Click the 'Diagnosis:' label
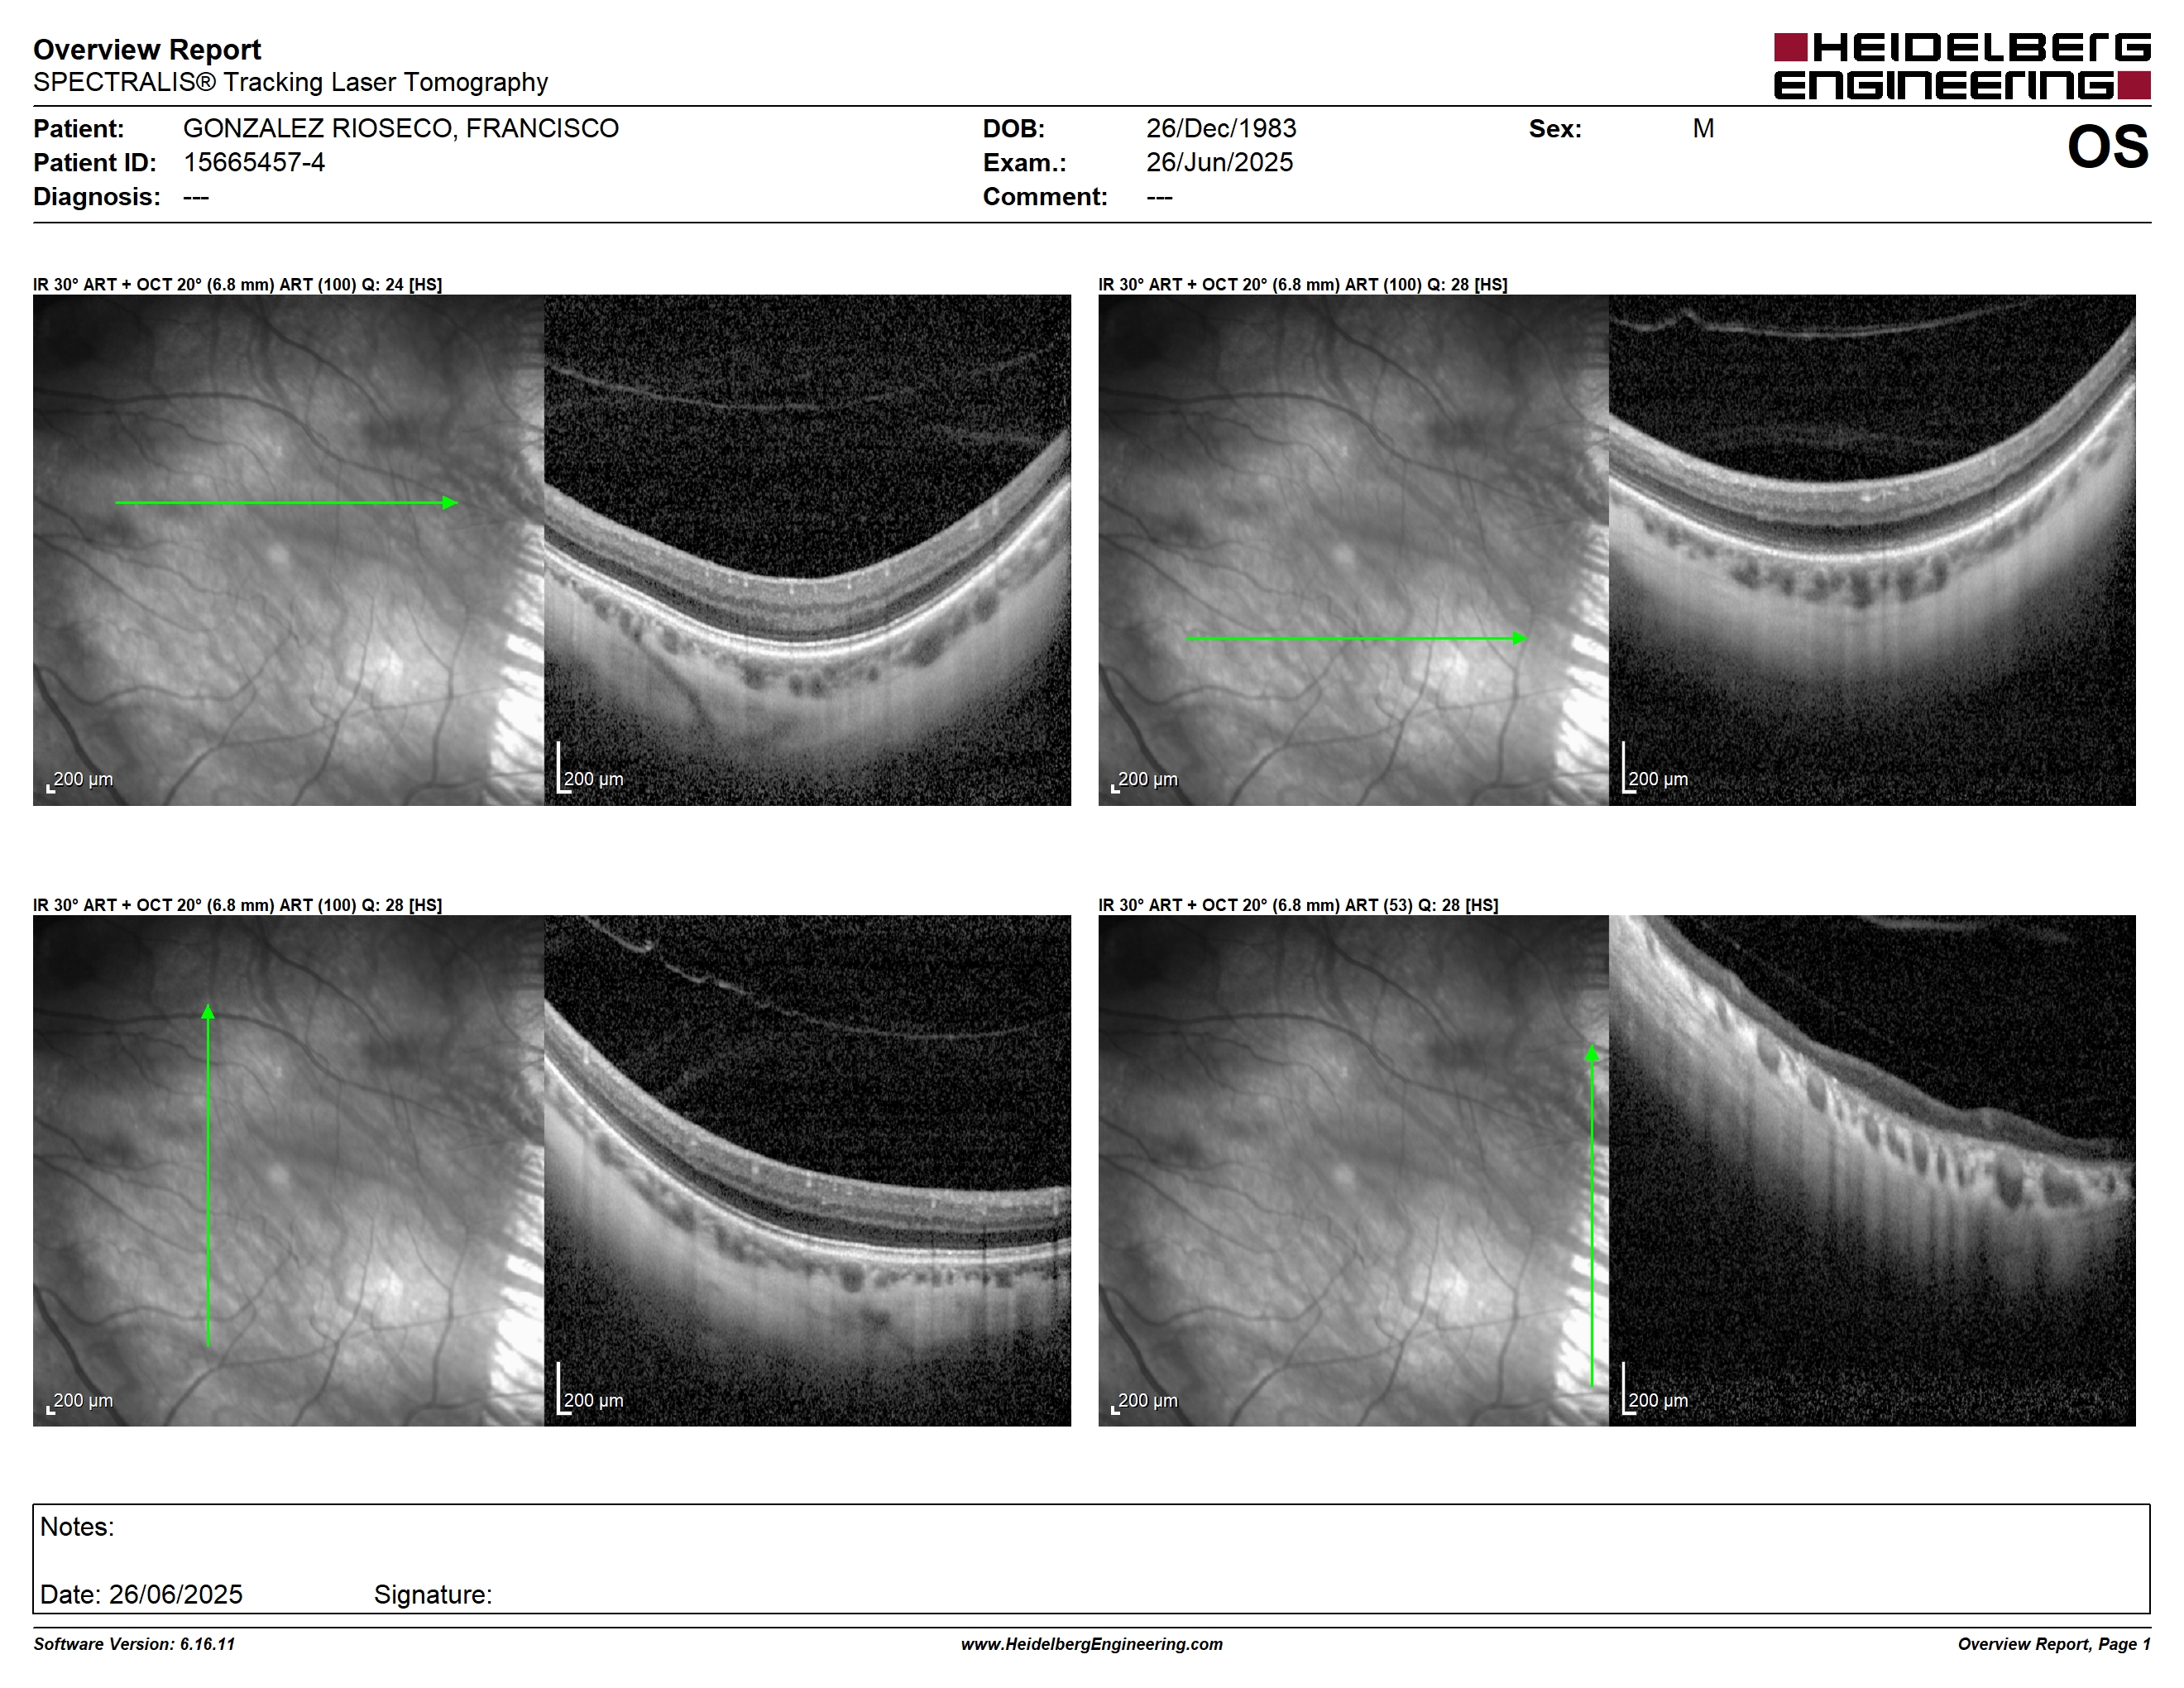Image resolution: width=2184 pixels, height=1688 pixels. point(97,196)
